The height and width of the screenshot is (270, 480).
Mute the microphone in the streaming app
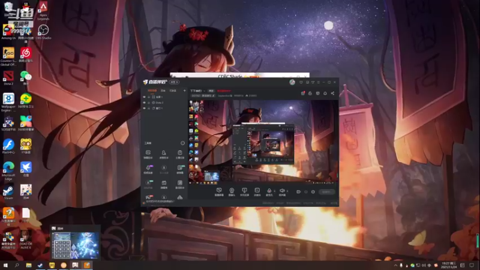point(269,191)
